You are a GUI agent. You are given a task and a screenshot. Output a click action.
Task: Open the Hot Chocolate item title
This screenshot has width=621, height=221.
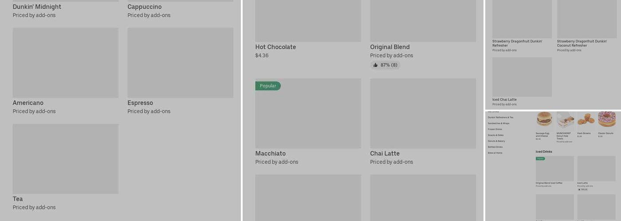click(275, 47)
